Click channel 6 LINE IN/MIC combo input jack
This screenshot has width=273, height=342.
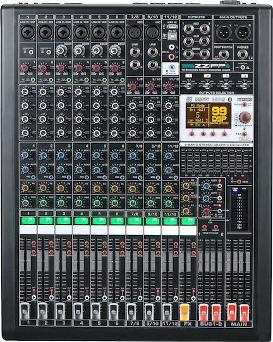tap(117, 32)
